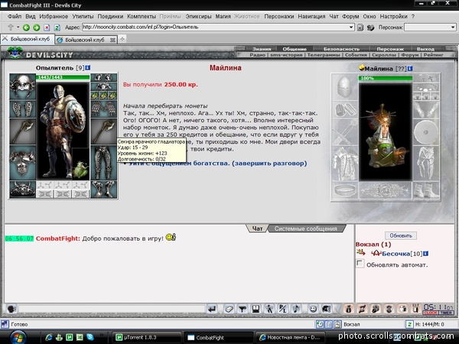Launch Skype from quick launch
459x344 pixels.
[90, 337]
